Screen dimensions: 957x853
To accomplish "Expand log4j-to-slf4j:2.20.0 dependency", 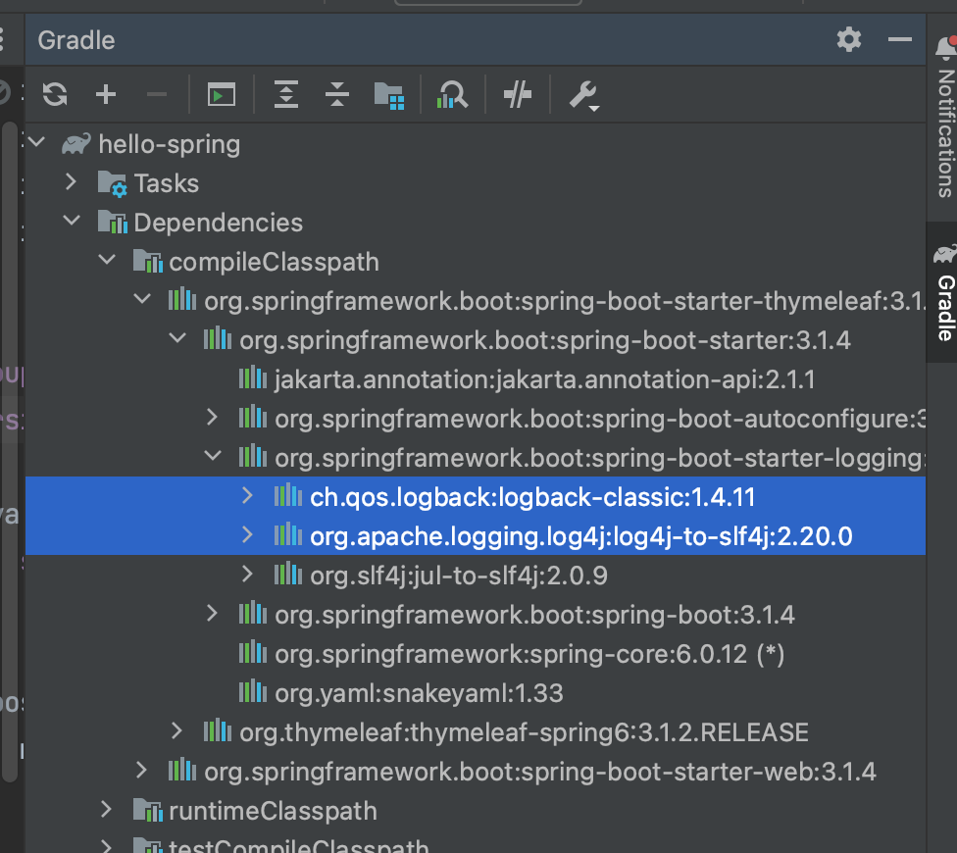I will click(247, 534).
